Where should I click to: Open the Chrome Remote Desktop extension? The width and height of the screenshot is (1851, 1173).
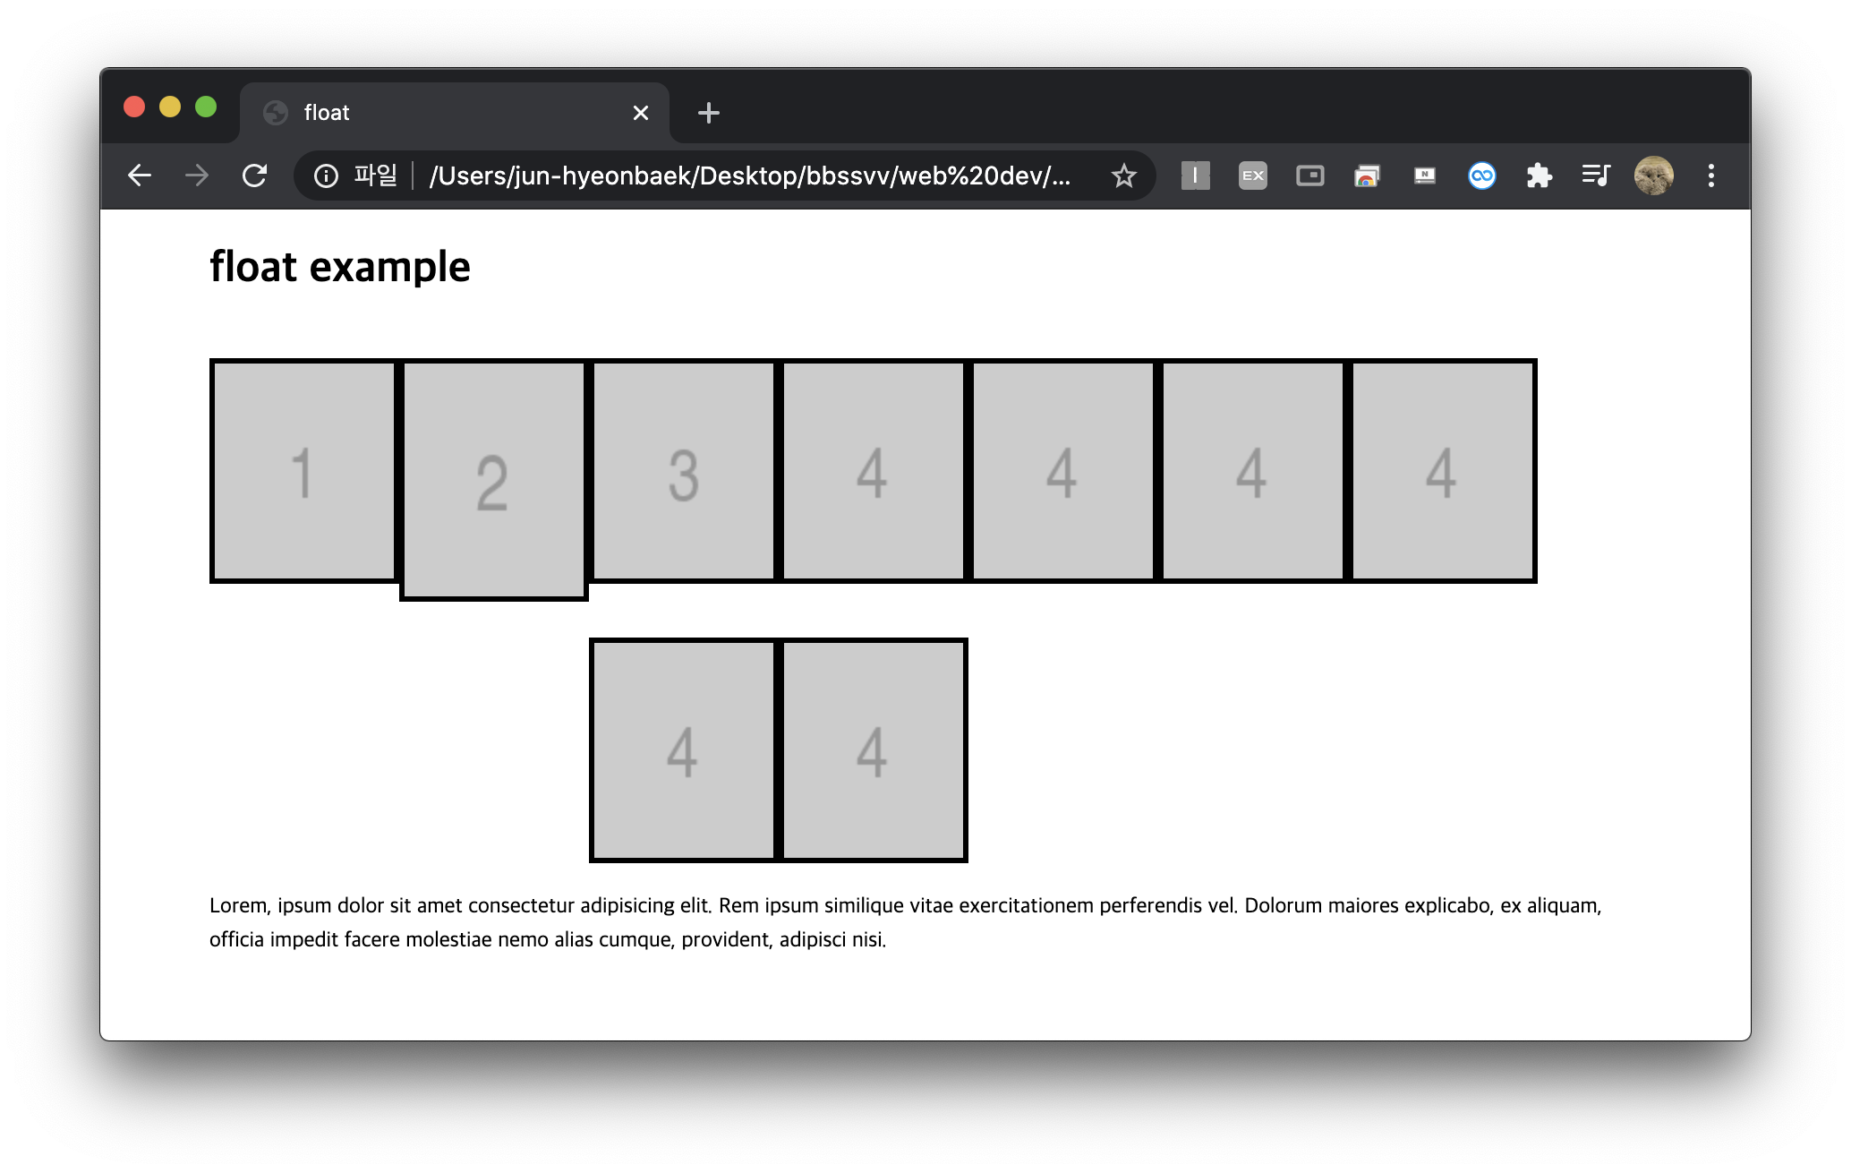1367,176
